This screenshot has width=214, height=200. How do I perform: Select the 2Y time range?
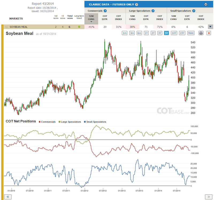(153, 33)
